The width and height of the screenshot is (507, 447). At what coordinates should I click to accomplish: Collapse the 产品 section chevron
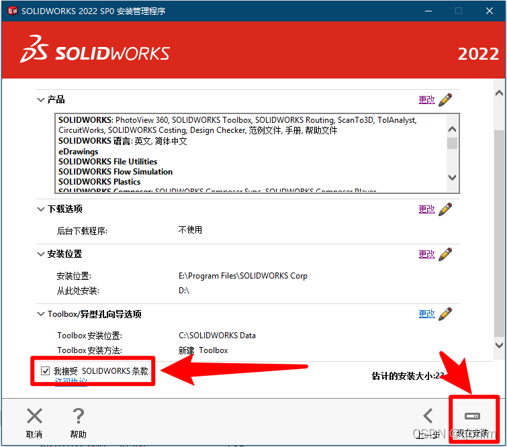(x=41, y=100)
